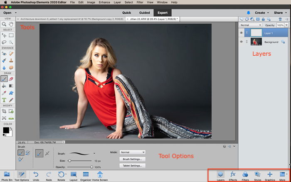The height and width of the screenshot is (182, 291).
Task: Collapse Tool Options with chevron
Action: pyautogui.click(x=234, y=146)
